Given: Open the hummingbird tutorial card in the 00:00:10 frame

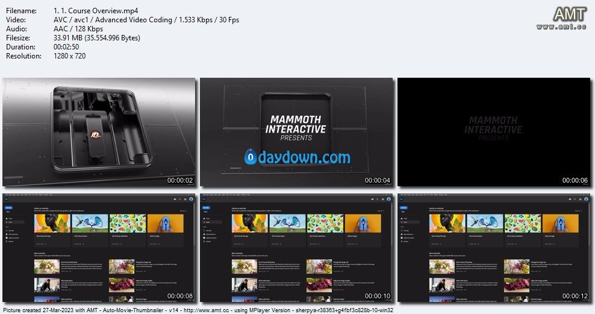Looking at the screenshot, I should (x=287, y=230).
